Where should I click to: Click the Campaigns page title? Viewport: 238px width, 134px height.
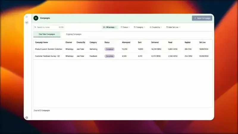45,18
